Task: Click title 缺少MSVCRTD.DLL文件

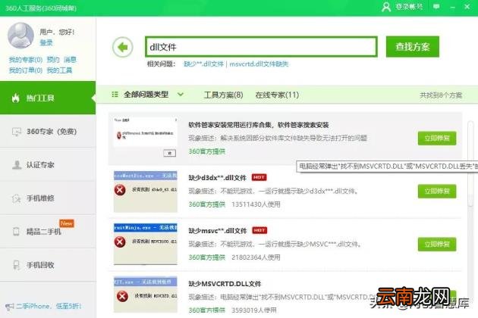Action: 225,284
